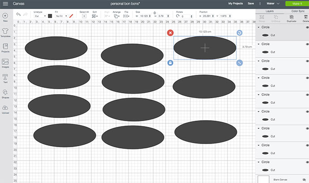Viewport: 309px width, 183px height.
Task: Select the Cut row of the topmost Circle layer
Action: (x=282, y=35)
